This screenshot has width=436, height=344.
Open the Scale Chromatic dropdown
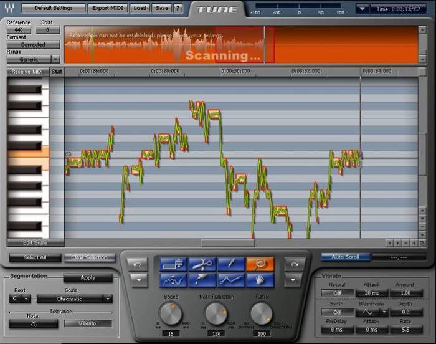pyautogui.click(x=74, y=299)
